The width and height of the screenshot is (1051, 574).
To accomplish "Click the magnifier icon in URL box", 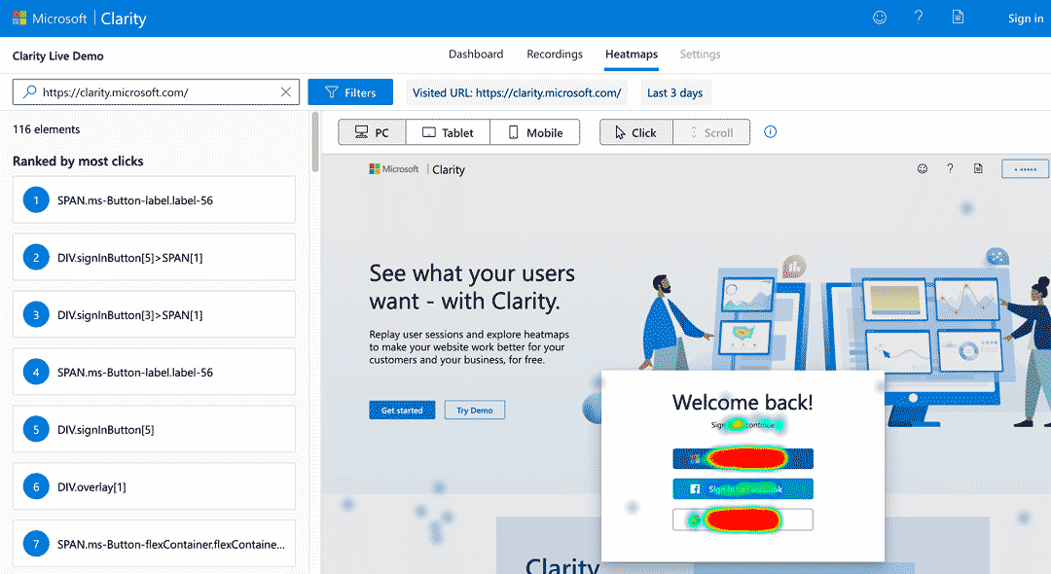I will [29, 92].
